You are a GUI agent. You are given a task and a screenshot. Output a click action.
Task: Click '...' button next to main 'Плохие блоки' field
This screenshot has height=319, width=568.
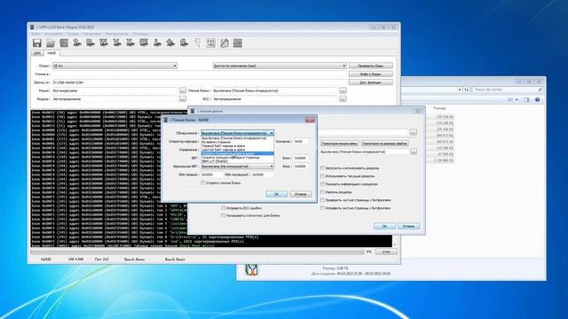click(x=343, y=90)
